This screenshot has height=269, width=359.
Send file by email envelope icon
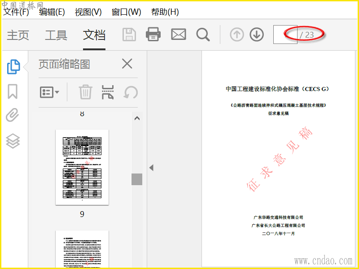pos(179,35)
